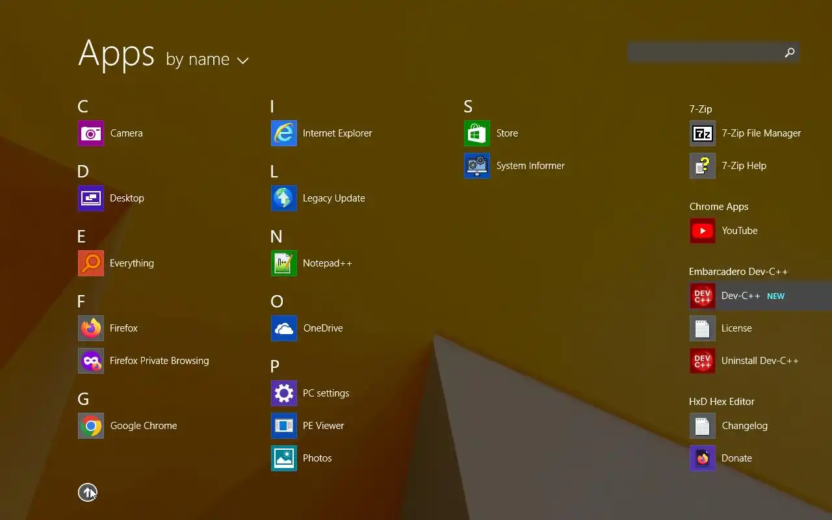This screenshot has width=832, height=520.
Task: Open Photos app icon
Action: pyautogui.click(x=284, y=458)
